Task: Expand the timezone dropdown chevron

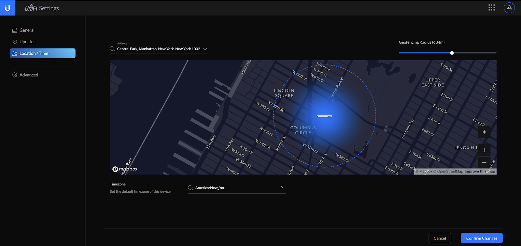Action: click(283, 187)
